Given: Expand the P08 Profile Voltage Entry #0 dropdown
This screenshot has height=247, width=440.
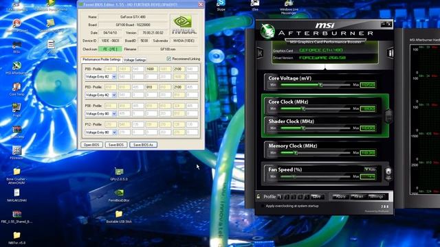Looking at the screenshot, I should (x=114, y=114).
